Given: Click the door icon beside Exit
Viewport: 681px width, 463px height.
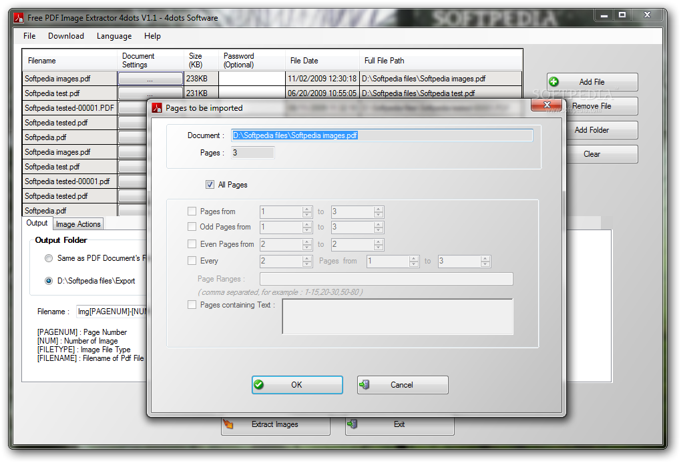Looking at the screenshot, I should pyautogui.click(x=353, y=424).
